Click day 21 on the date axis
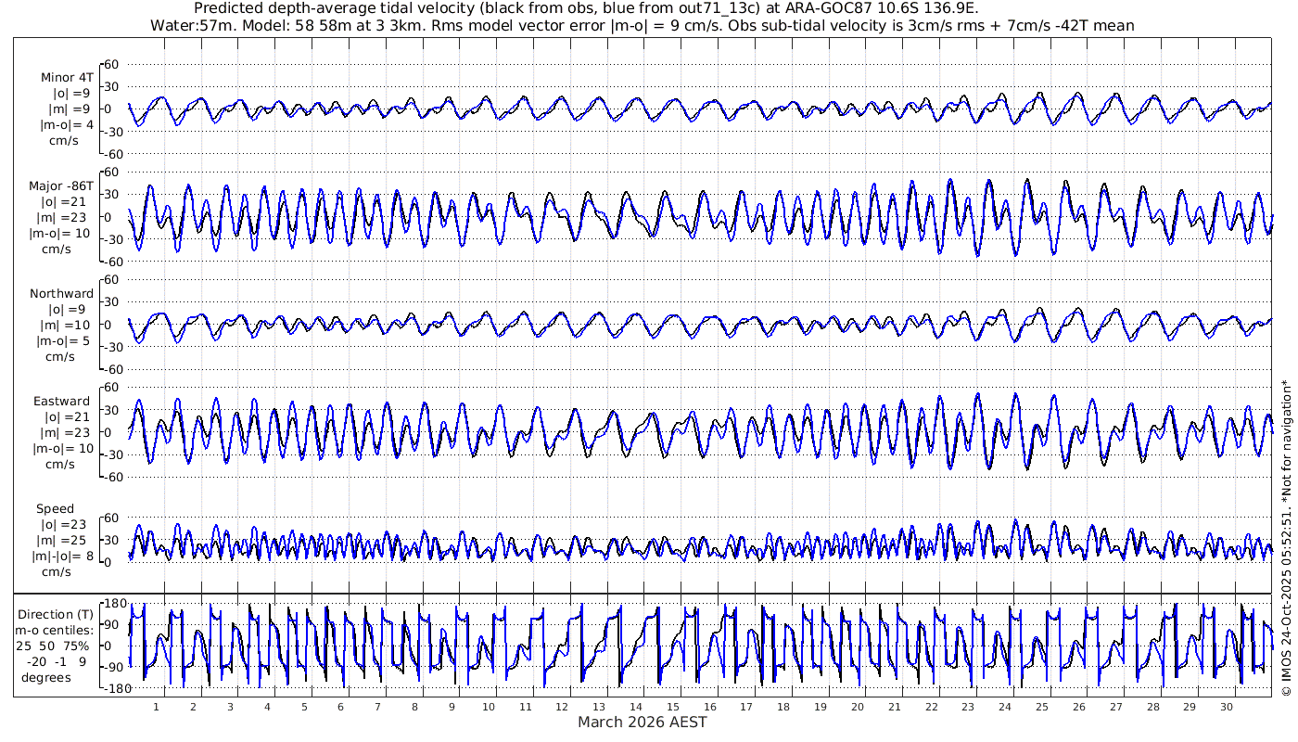This screenshot has width=1298, height=742. [x=894, y=707]
